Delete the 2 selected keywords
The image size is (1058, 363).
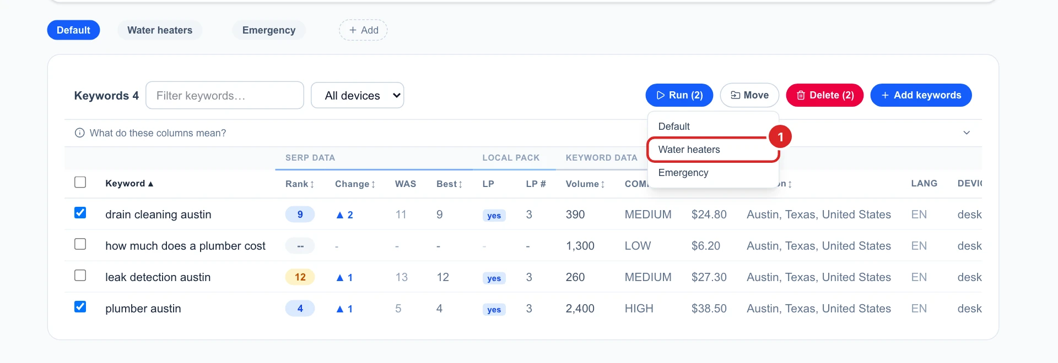[825, 95]
